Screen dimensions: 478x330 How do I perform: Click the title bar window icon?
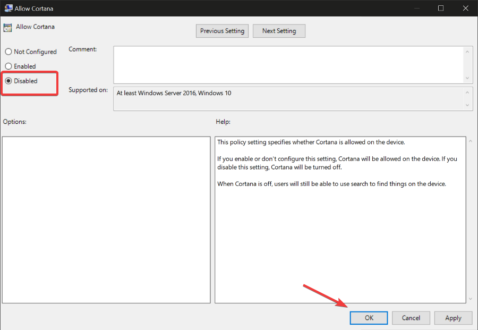(x=8, y=8)
